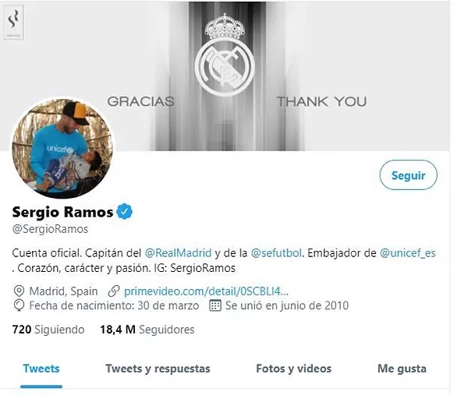457x395 pixels.
Task: Open the @unicef_es mention link
Action: coord(407,252)
